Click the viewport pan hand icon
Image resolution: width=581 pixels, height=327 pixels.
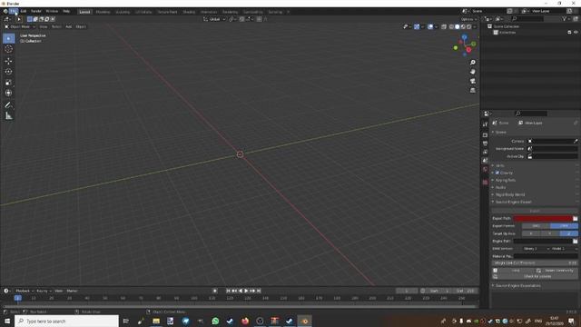click(472, 72)
